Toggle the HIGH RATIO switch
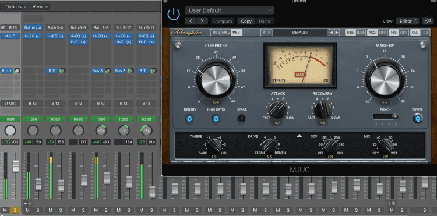Image resolution: width=437 pixels, height=216 pixels. pos(216,119)
